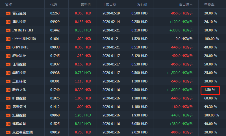Click first-day profit +1,500.0 HKD/手
Viewport: 226px width, 136px height.
point(180,73)
